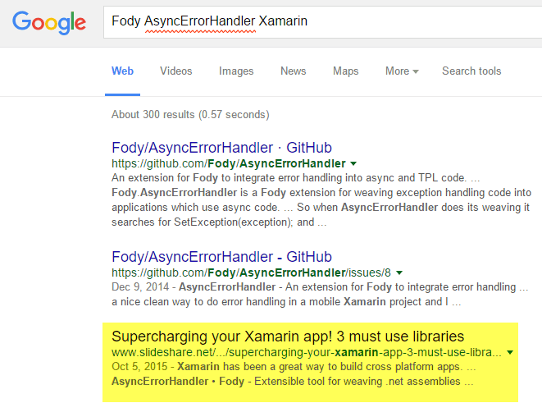Click the About 300 results text
542x403 pixels.
(x=190, y=114)
